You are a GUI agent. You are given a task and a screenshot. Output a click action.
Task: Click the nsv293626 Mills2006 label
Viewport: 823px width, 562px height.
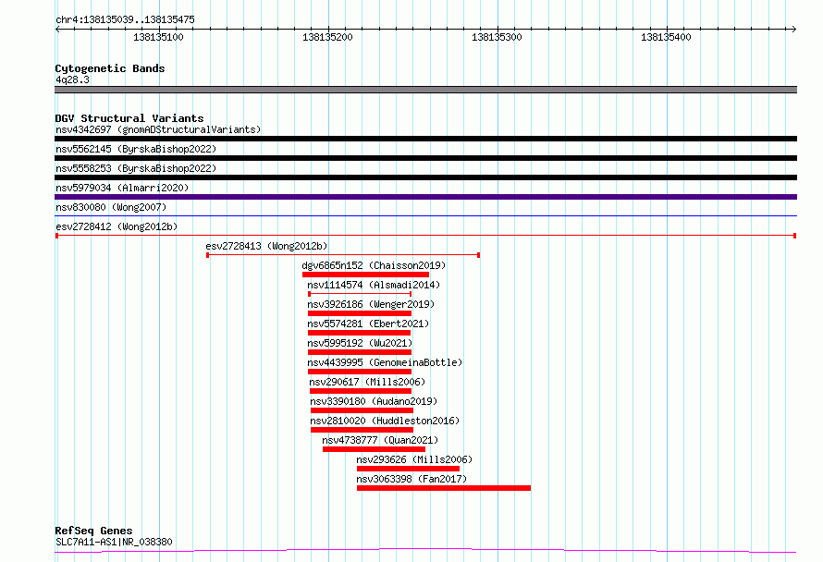pos(414,459)
